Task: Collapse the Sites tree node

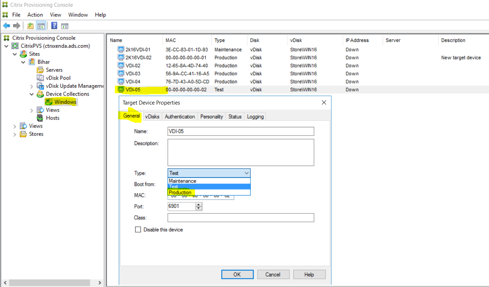Action: tap(15, 54)
